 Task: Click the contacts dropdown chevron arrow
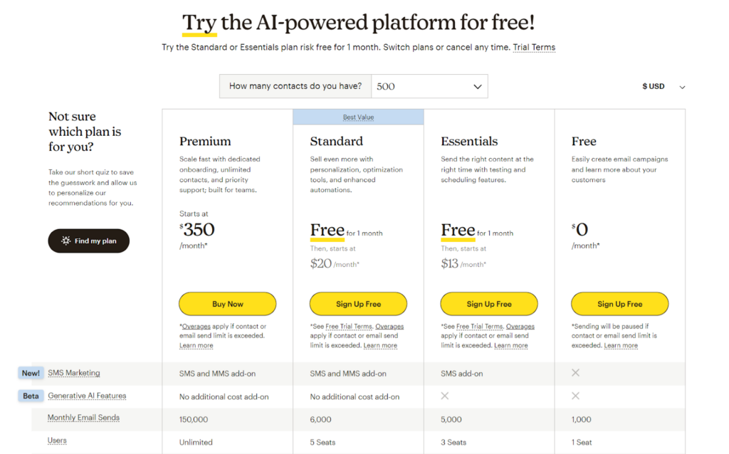pos(478,87)
